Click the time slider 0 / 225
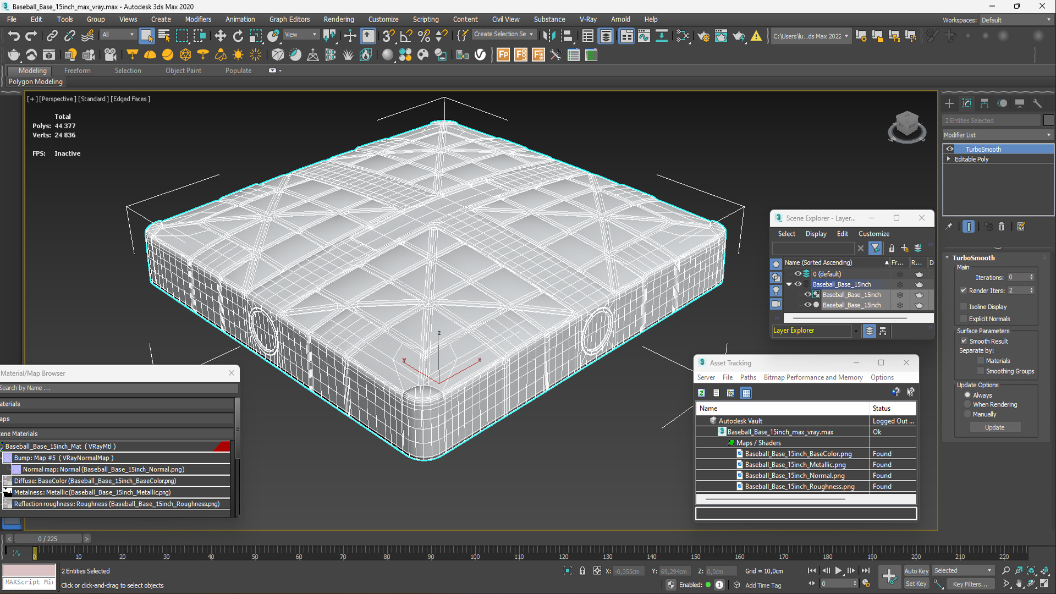 48,538
